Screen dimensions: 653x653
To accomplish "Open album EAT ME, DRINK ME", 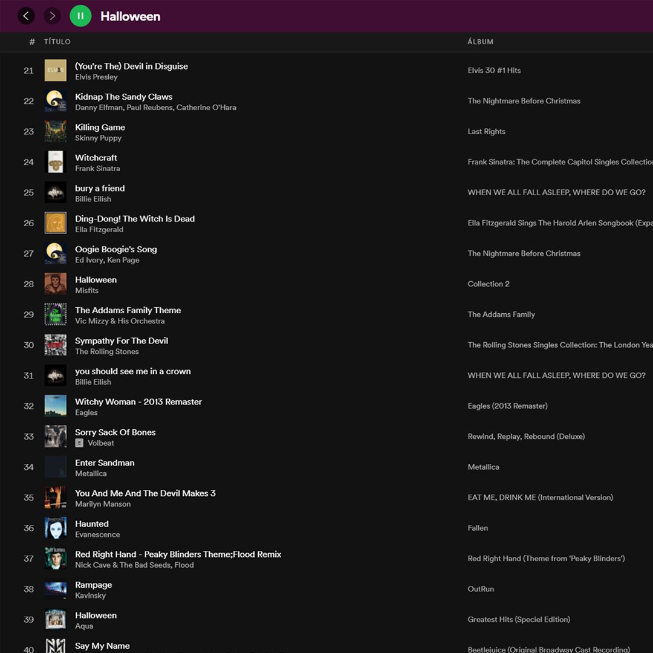I will click(540, 497).
